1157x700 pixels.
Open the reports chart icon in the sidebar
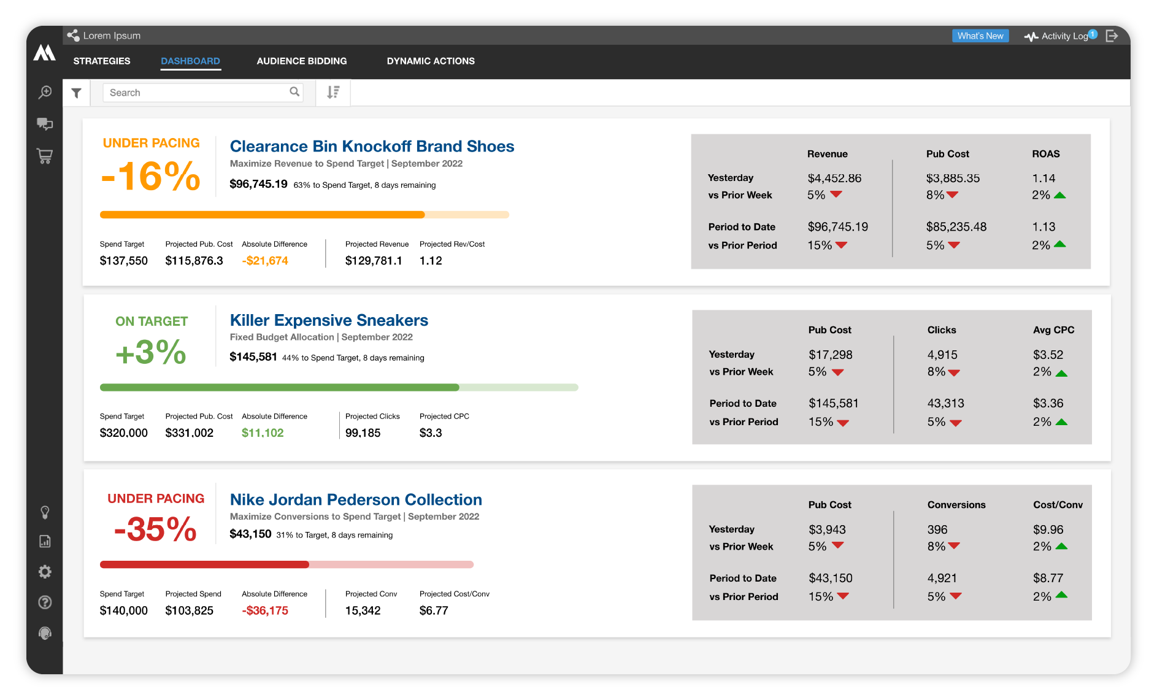click(x=45, y=542)
